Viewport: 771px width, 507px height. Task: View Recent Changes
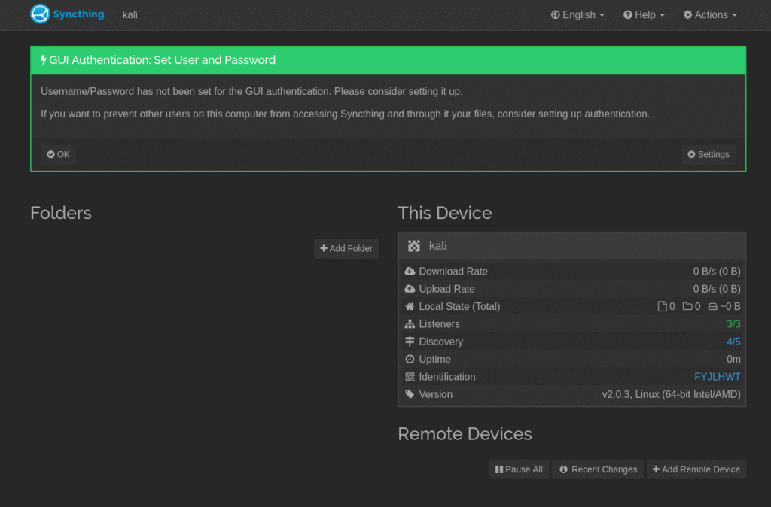(597, 469)
